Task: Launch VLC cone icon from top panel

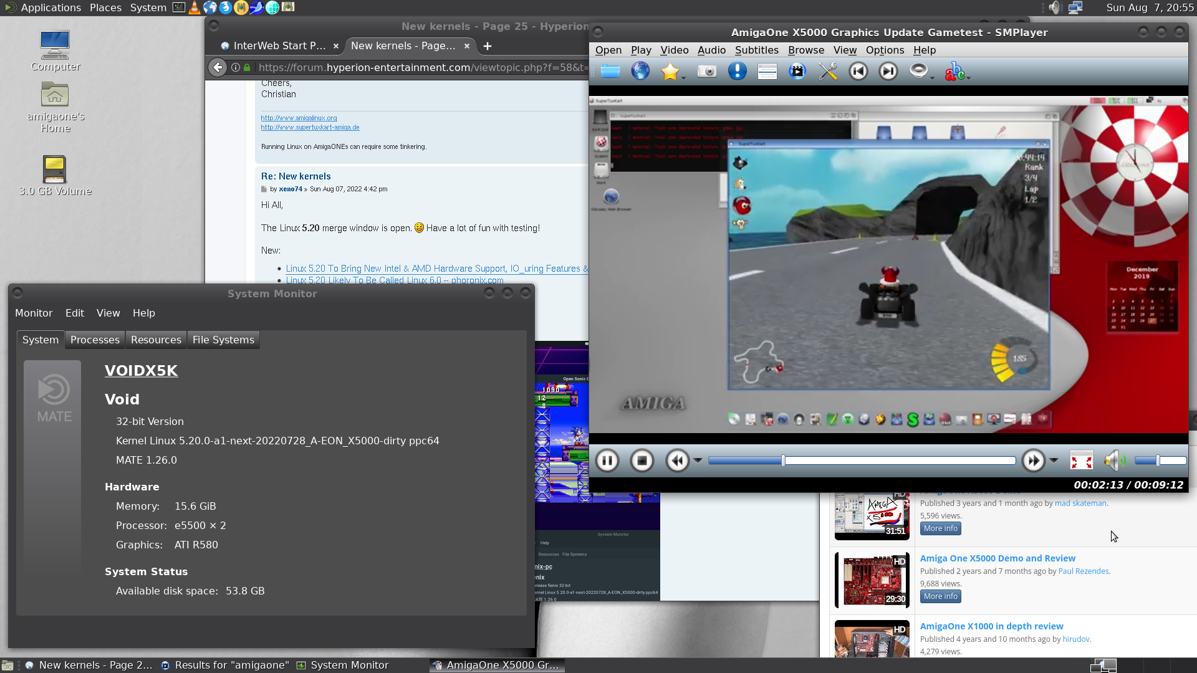Action: click(x=195, y=7)
